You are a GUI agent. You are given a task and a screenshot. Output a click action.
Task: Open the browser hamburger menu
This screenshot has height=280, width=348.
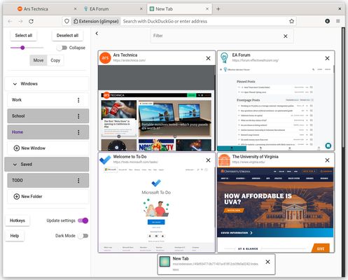337,21
